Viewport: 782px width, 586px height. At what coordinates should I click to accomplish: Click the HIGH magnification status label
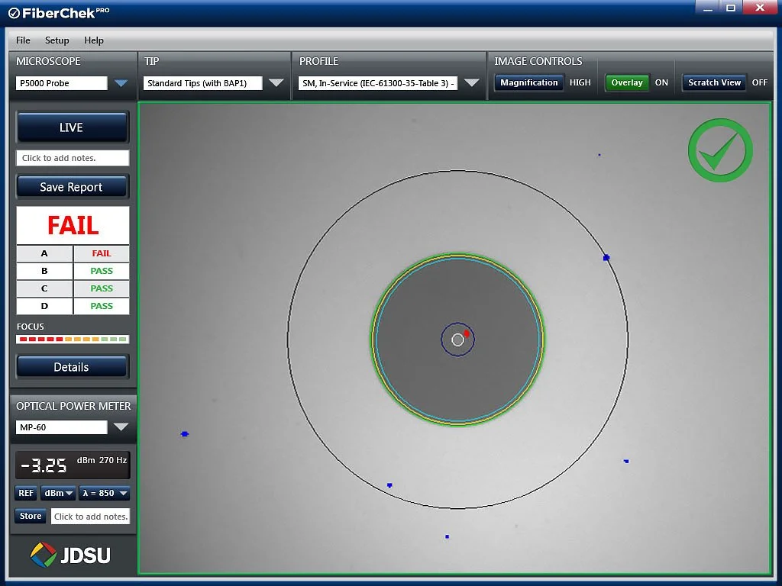tap(580, 82)
